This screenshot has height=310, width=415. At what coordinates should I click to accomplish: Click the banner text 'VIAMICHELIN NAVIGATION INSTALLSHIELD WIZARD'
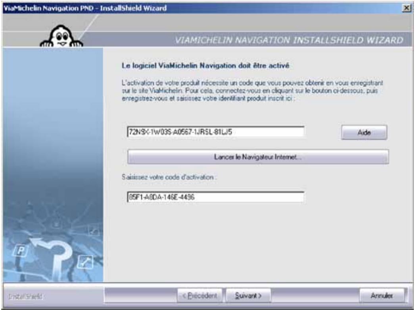[x=289, y=40]
